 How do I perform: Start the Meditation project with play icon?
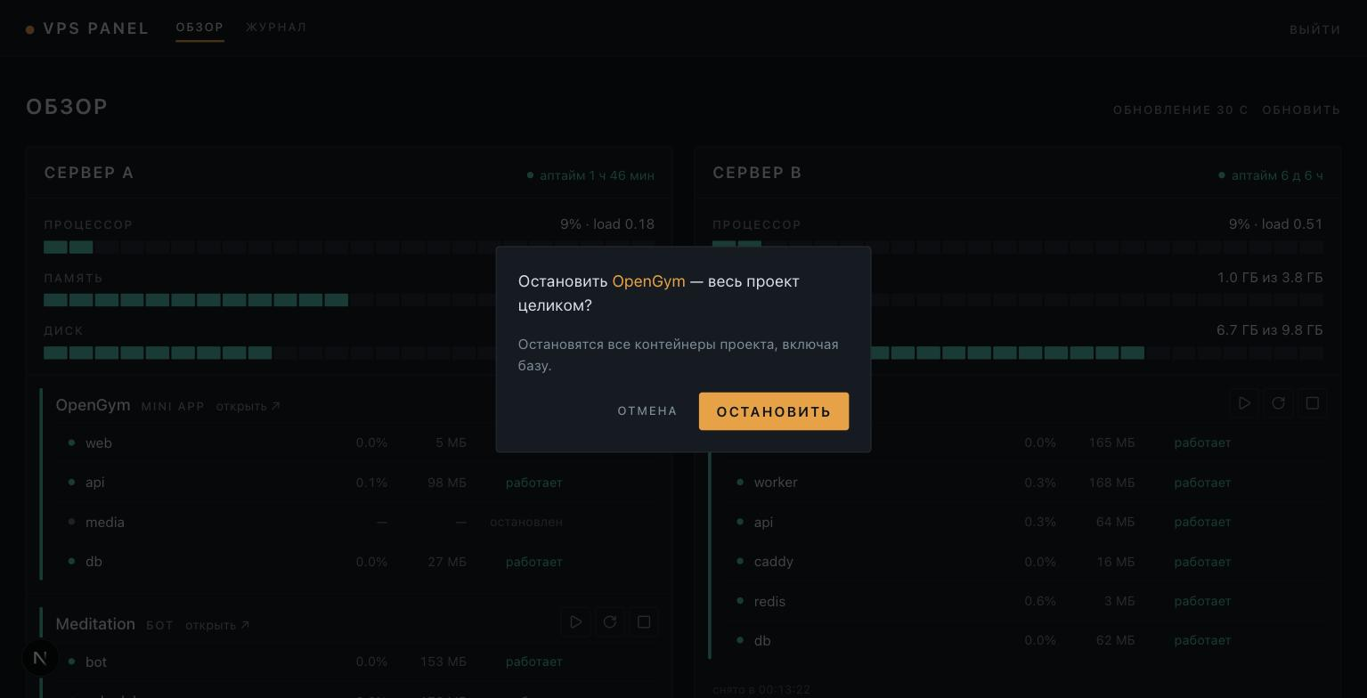point(576,622)
